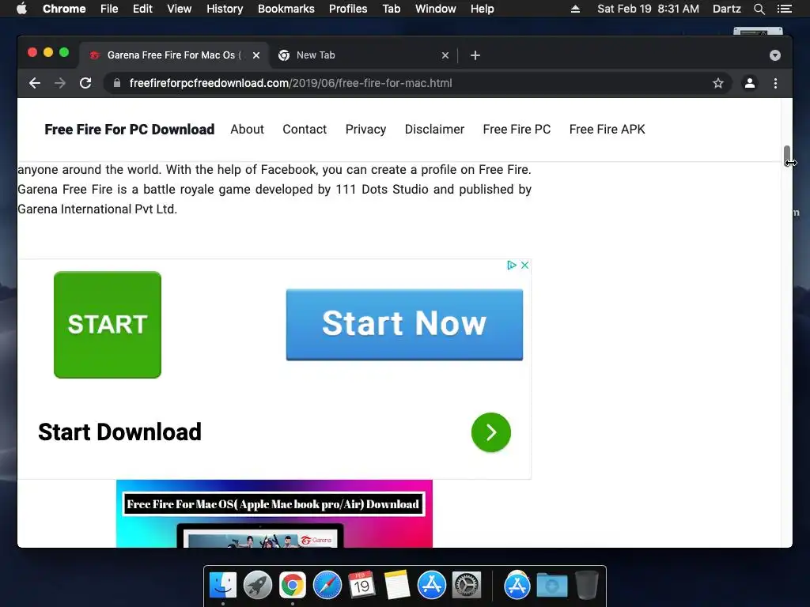Open the Chrome application menu

(64, 9)
